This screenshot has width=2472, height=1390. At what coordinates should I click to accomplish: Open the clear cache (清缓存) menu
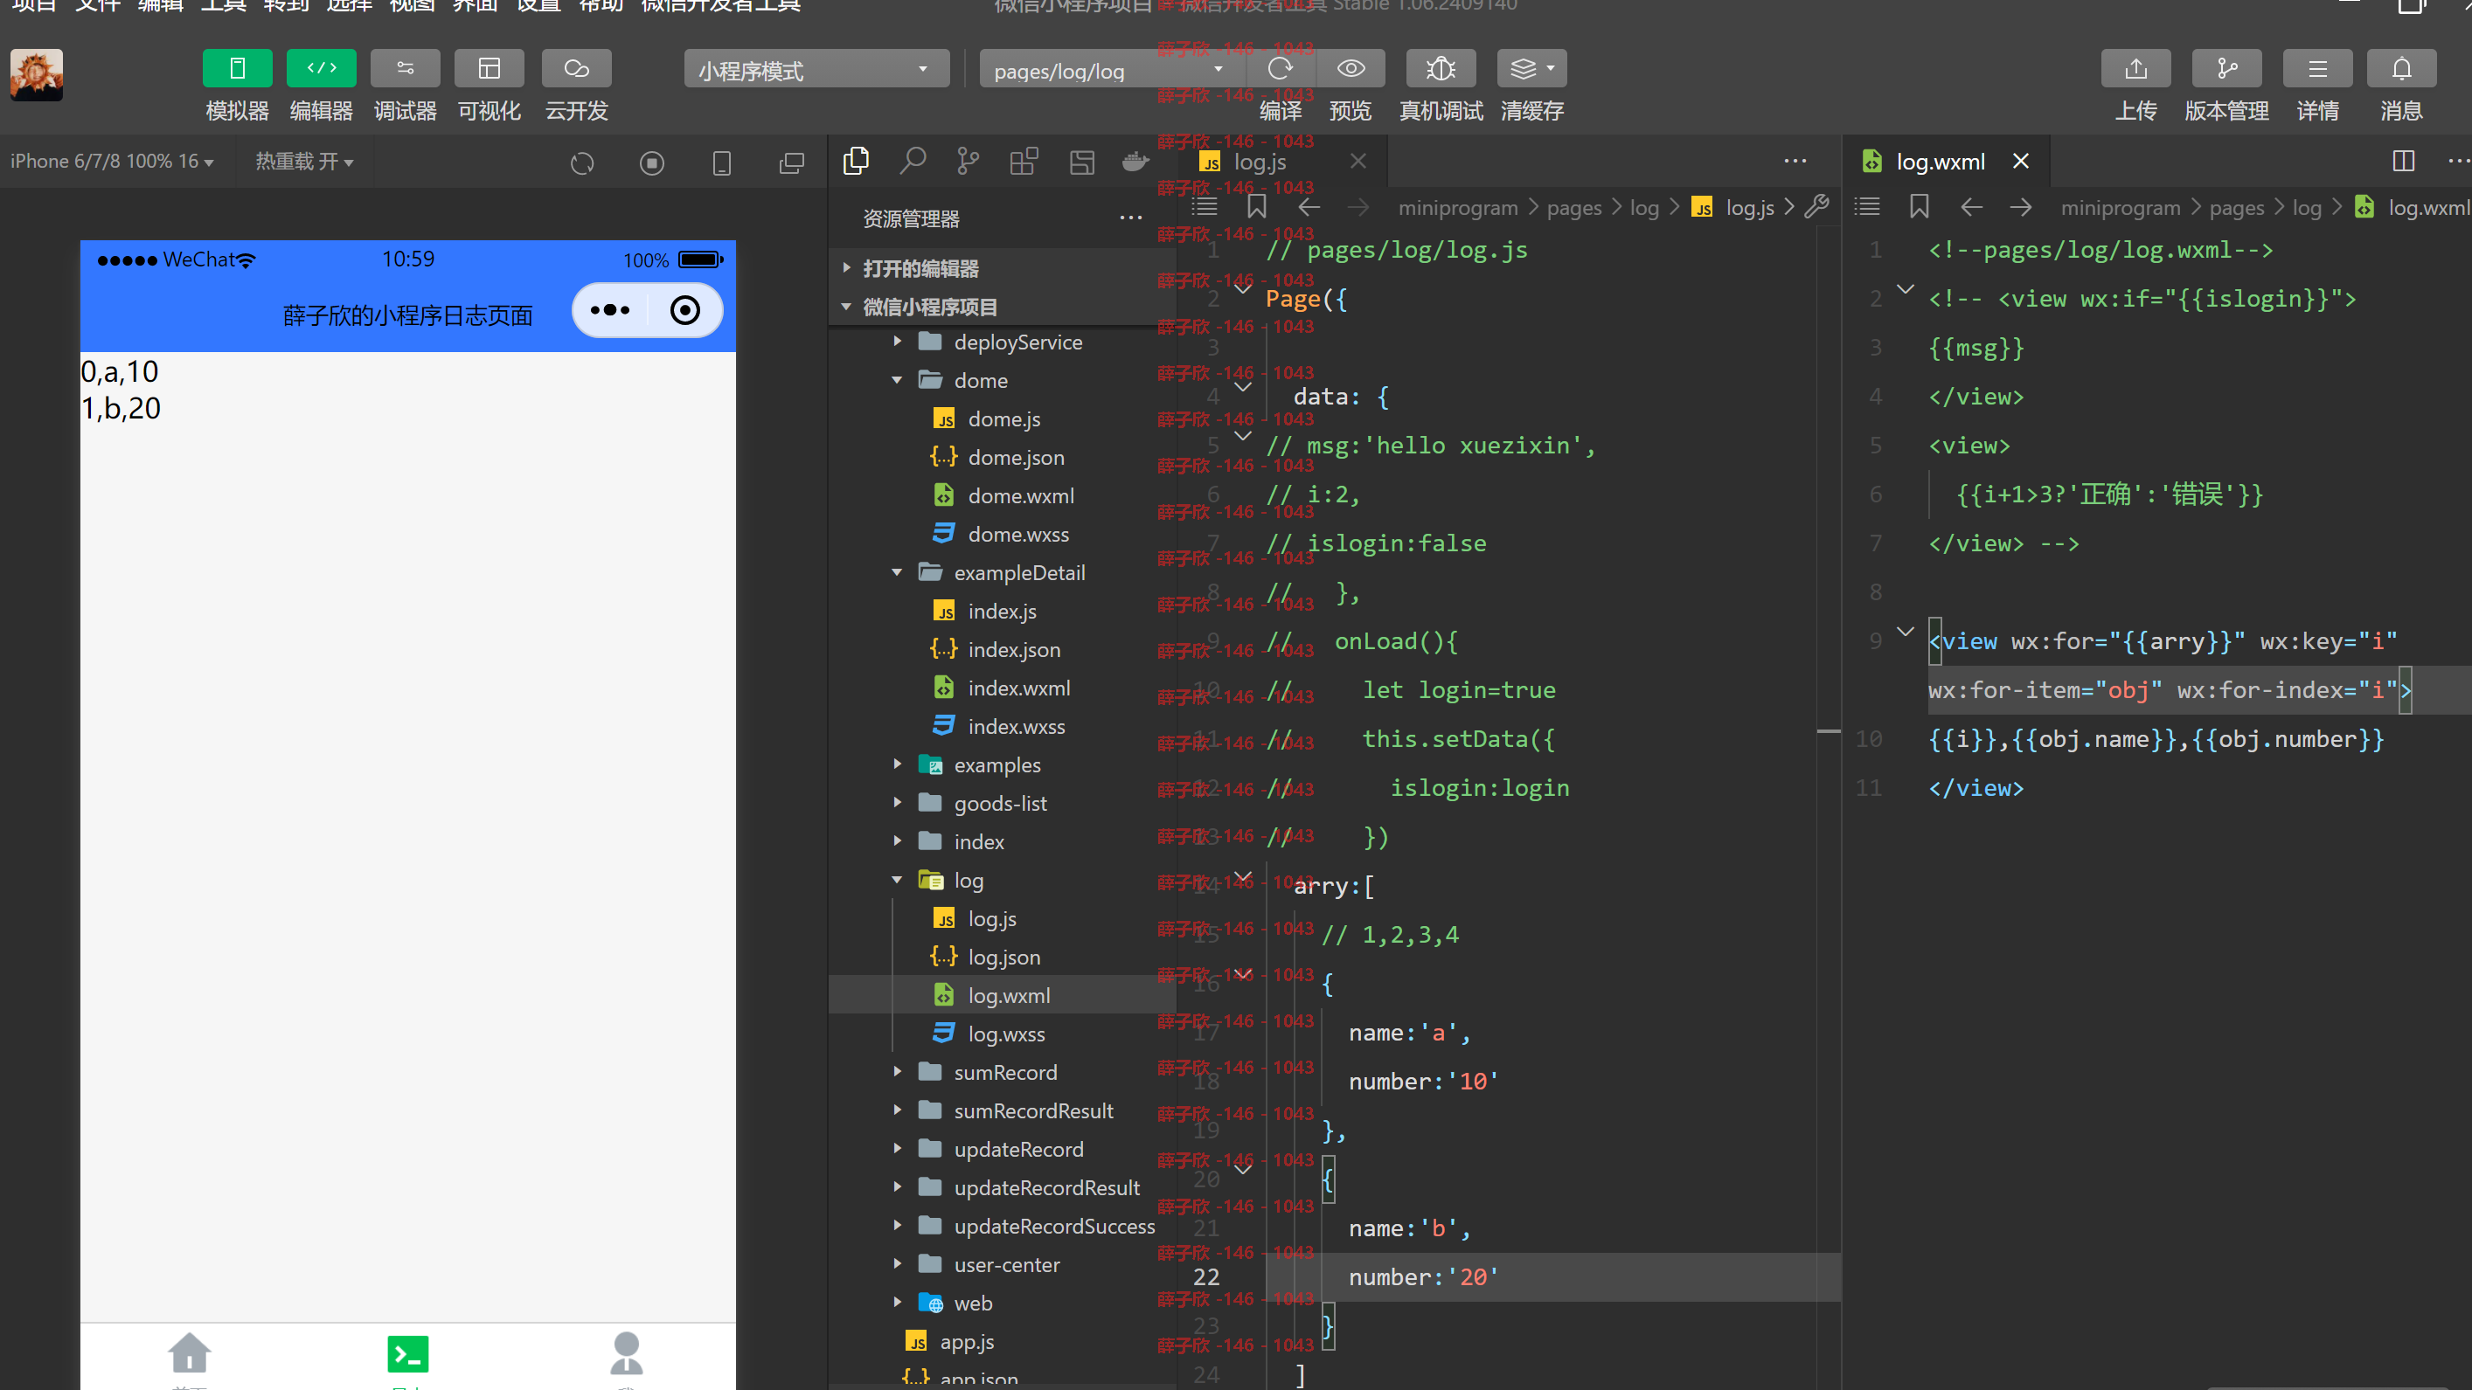coord(1531,68)
